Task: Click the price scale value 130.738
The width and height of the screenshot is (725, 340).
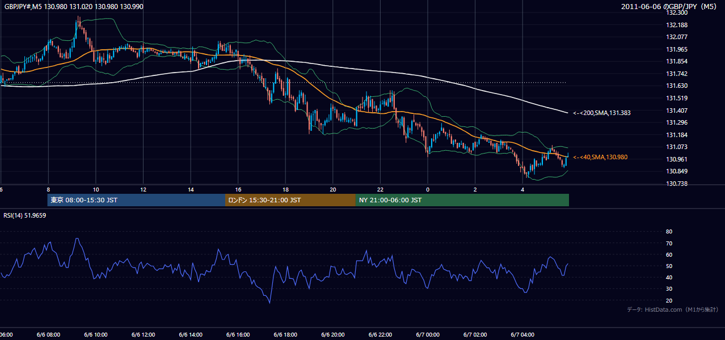Action: click(676, 184)
